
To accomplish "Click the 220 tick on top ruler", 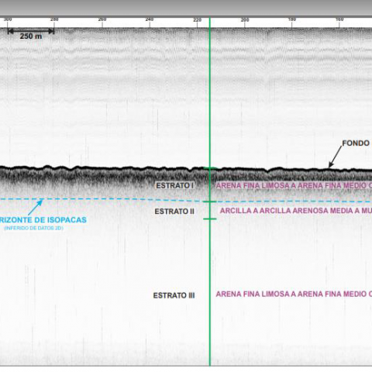I will click(x=197, y=20).
